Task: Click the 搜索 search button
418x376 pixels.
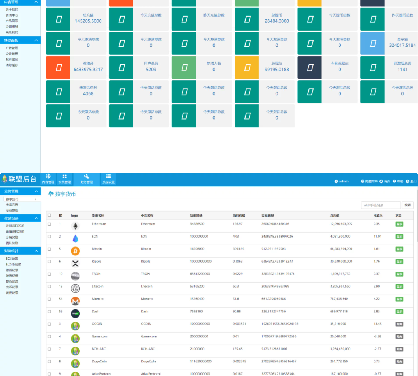Action: click(x=407, y=205)
